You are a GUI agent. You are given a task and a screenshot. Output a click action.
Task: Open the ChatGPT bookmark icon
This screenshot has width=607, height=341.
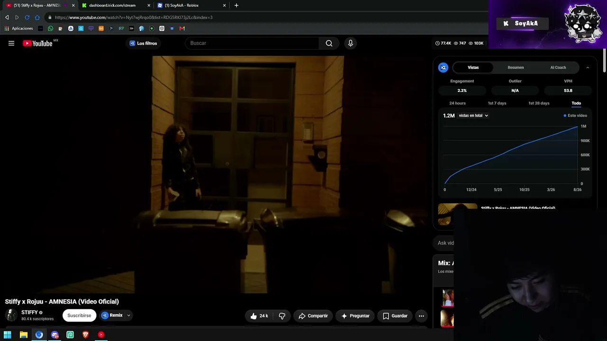click(162, 28)
